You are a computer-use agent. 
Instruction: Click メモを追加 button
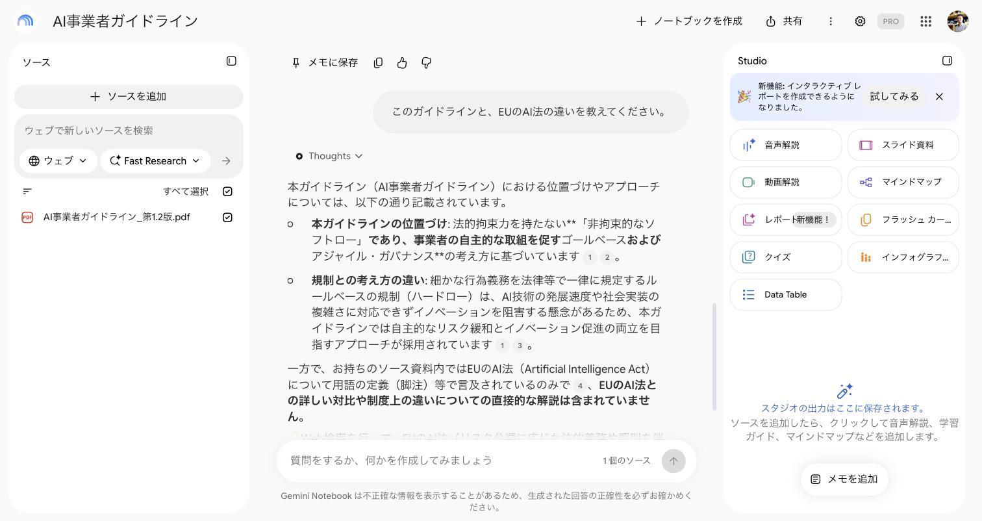click(x=844, y=479)
